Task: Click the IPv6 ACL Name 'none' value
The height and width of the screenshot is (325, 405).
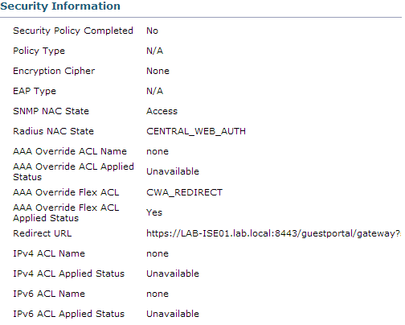Action: tap(157, 294)
